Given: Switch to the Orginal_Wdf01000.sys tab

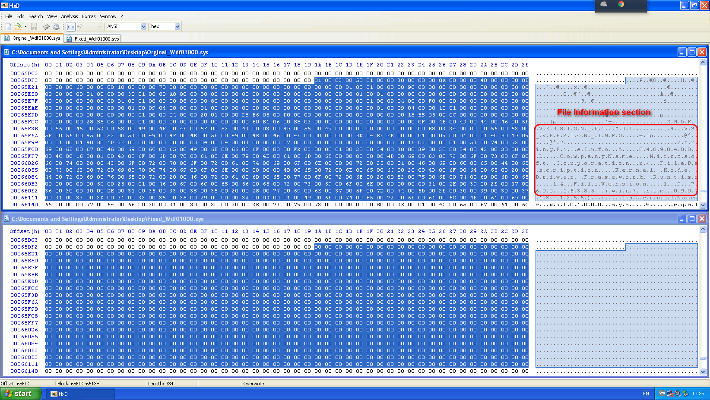Looking at the screenshot, I should point(32,38).
